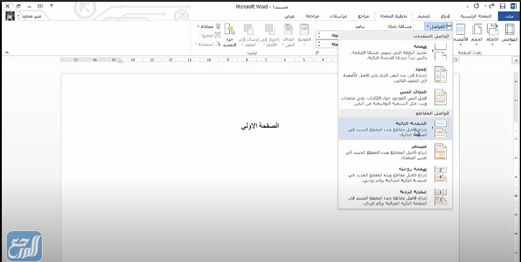Image resolution: width=521 pixels, height=262 pixels.
Task: Open Ribbon Display Options
Action: coord(40,6)
